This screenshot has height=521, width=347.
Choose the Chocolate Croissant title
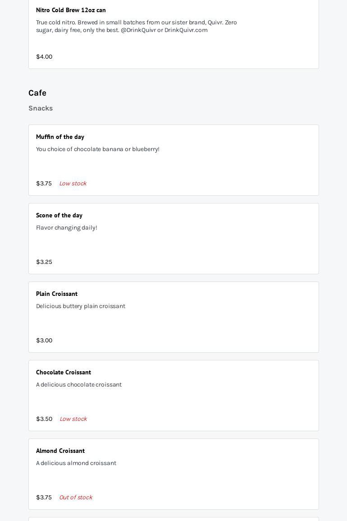coord(64,372)
